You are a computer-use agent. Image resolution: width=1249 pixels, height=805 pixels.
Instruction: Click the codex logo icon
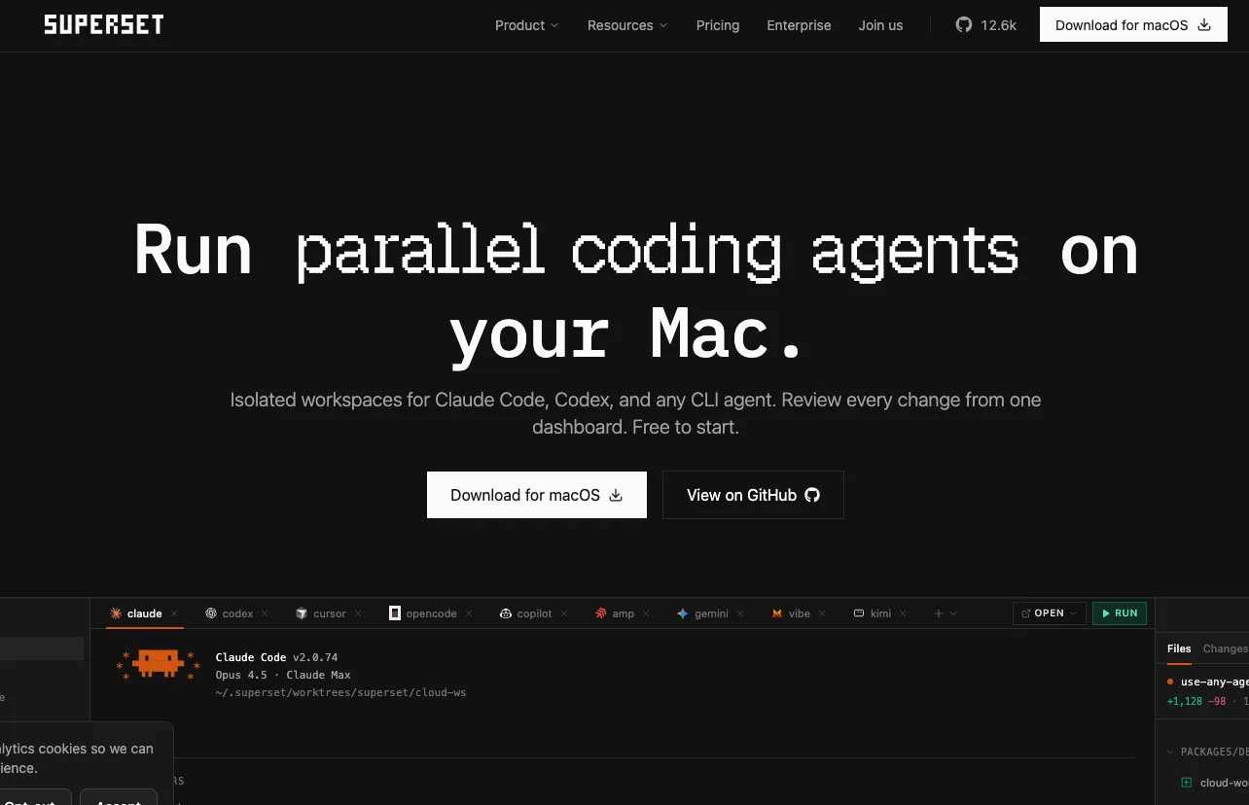coord(211,613)
